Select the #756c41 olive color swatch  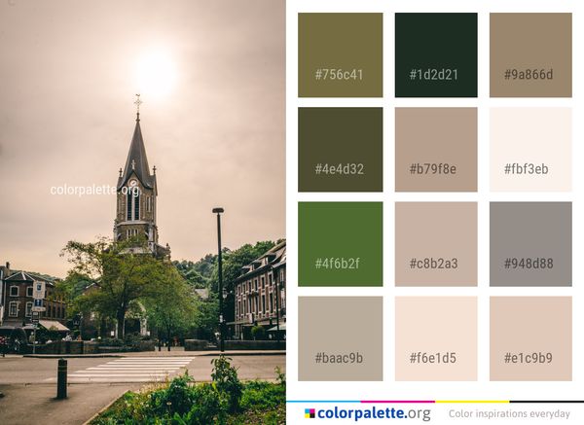(x=340, y=55)
